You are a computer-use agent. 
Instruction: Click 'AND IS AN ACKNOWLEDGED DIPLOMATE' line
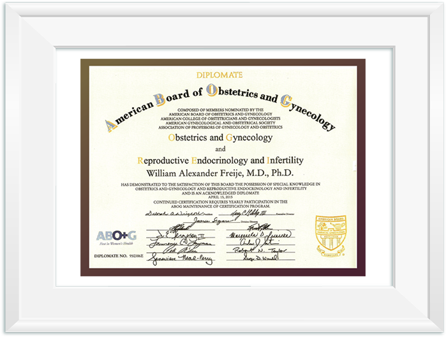[x=220, y=193]
